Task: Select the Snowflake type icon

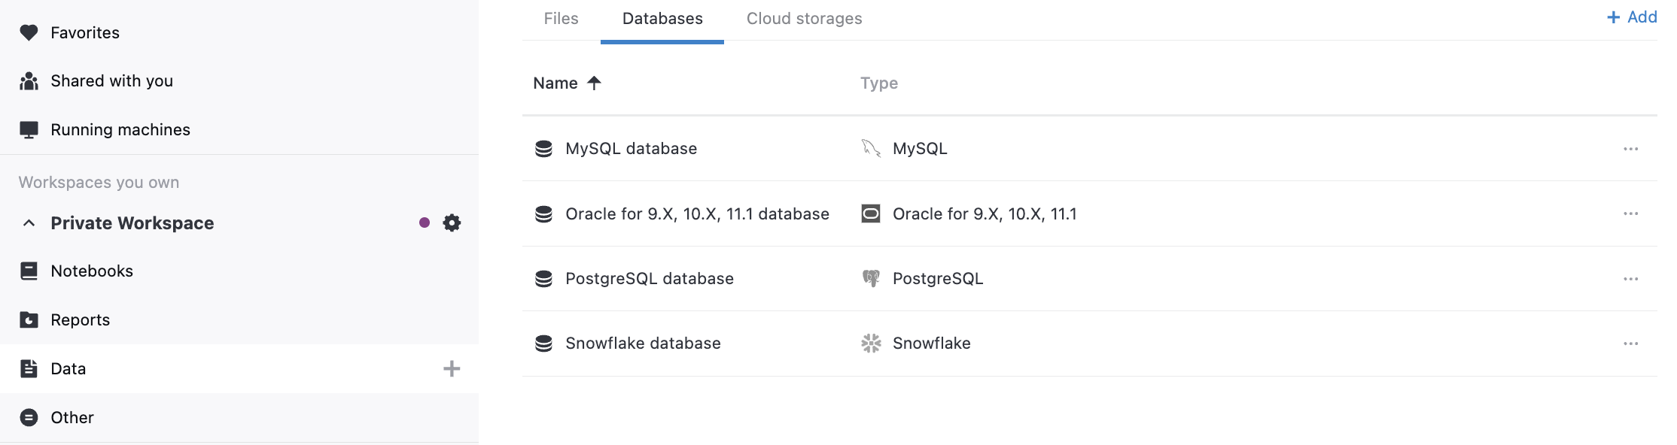Action: pos(871,343)
